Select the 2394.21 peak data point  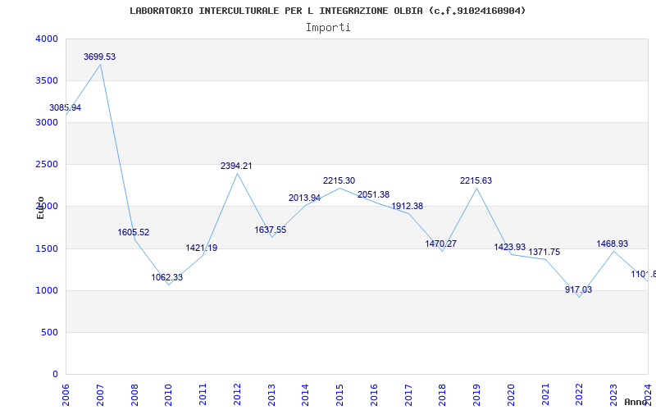(236, 166)
